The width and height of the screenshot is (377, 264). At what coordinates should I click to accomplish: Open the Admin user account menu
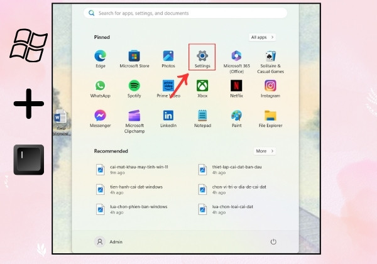pos(109,241)
